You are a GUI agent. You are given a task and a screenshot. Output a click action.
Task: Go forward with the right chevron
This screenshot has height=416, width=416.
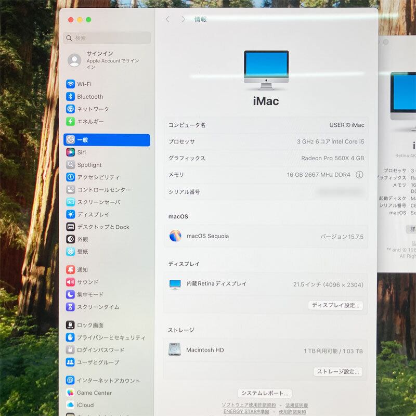tap(183, 19)
